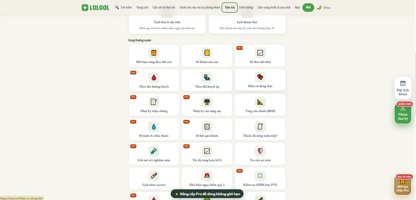Open the Dinh dưỡng menu item
Image resolution: width=416 pixels, height=200 pixels.
246,7
